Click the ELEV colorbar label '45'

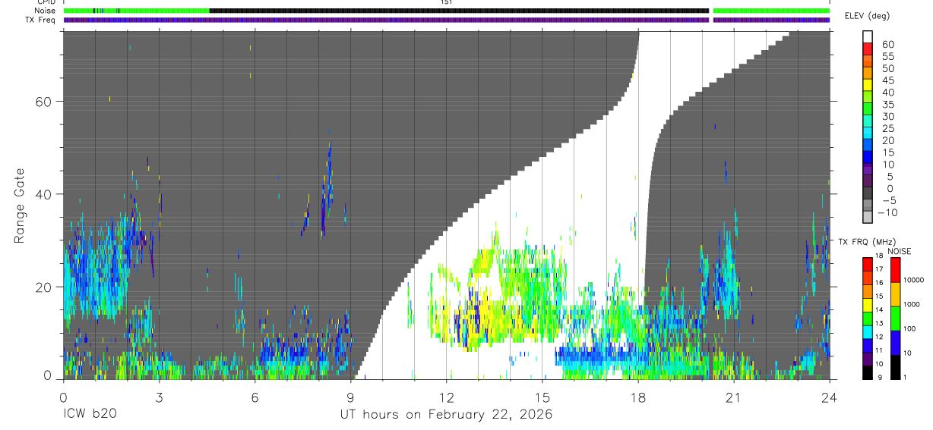tap(887, 80)
